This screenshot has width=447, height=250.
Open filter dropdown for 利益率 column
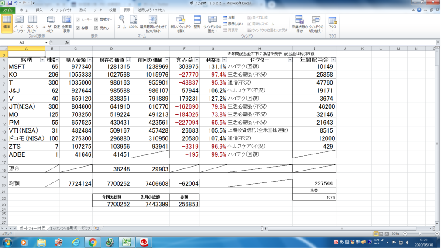pyautogui.click(x=224, y=60)
